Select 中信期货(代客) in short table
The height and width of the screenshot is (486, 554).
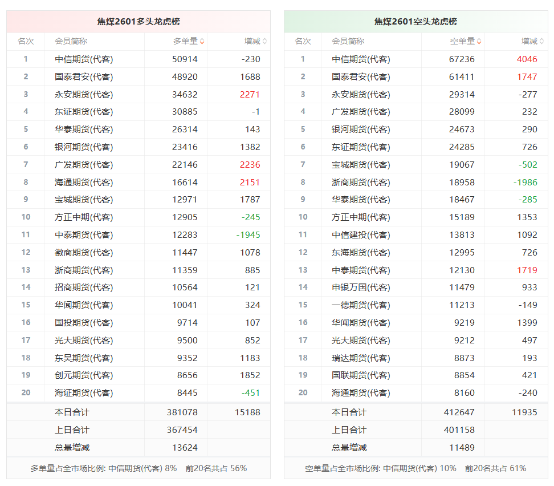pyautogui.click(x=361, y=59)
